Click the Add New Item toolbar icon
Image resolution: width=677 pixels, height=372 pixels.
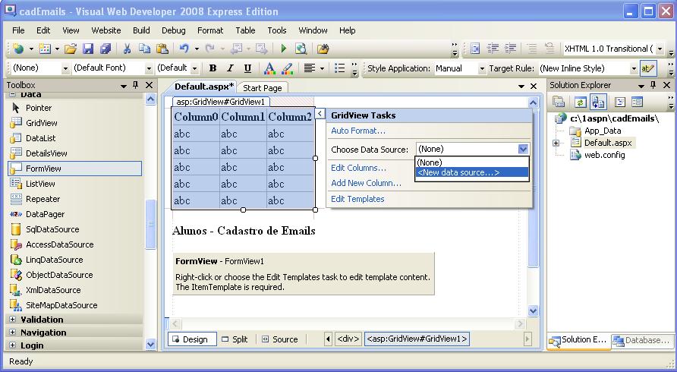45,49
